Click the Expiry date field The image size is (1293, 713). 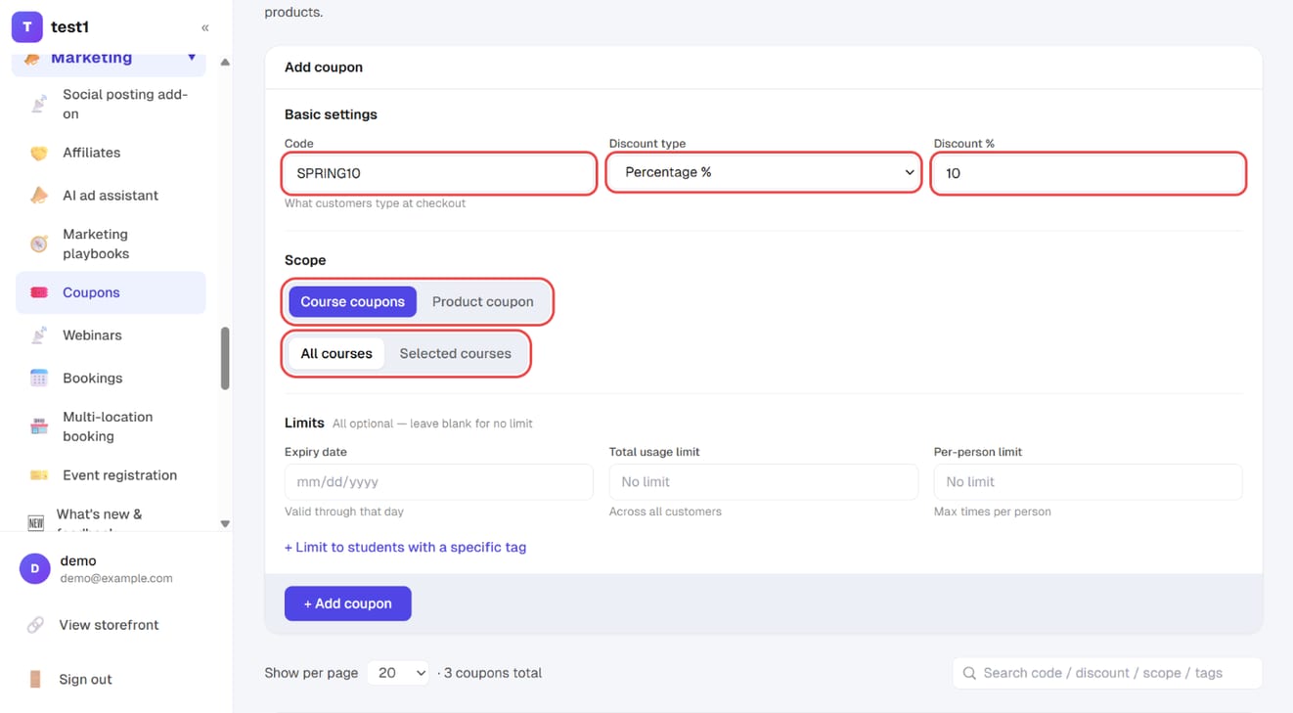[x=439, y=482]
